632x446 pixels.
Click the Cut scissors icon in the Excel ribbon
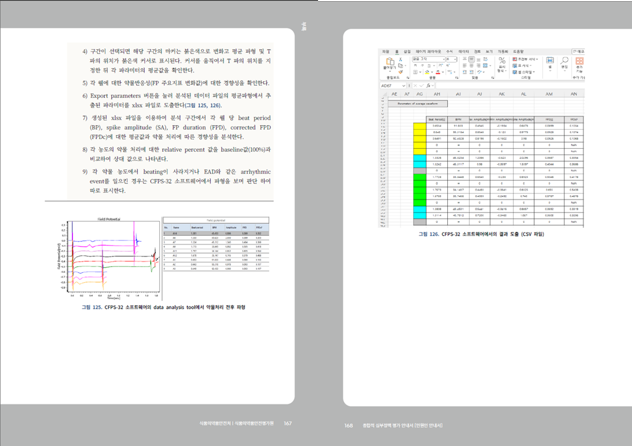[x=401, y=59]
